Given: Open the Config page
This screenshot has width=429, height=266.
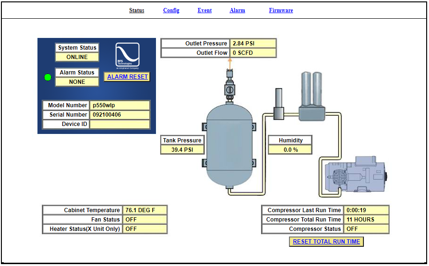Looking at the screenshot, I should [x=171, y=10].
